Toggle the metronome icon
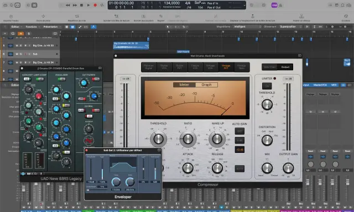Screen dimensions: 354x212 coord(280,5)
